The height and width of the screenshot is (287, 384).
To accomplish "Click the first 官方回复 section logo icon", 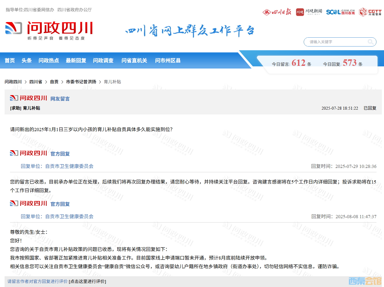I will point(29,153).
